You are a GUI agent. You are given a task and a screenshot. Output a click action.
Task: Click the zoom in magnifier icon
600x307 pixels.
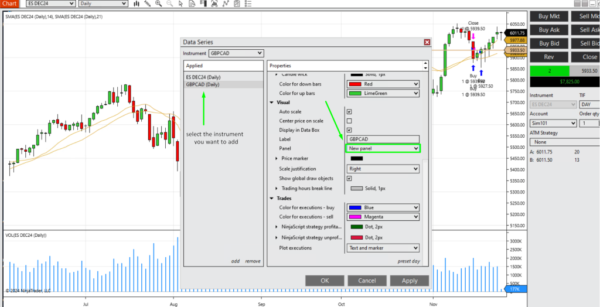pos(159,4)
